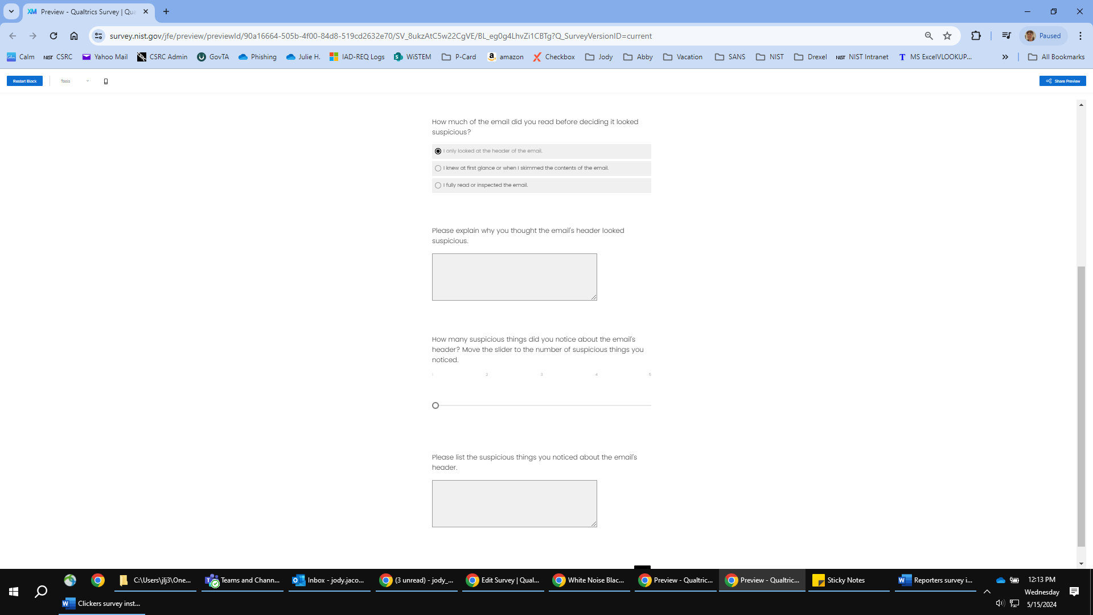Bookmark this page with the star icon
Image resolution: width=1093 pixels, height=615 pixels.
coord(947,36)
